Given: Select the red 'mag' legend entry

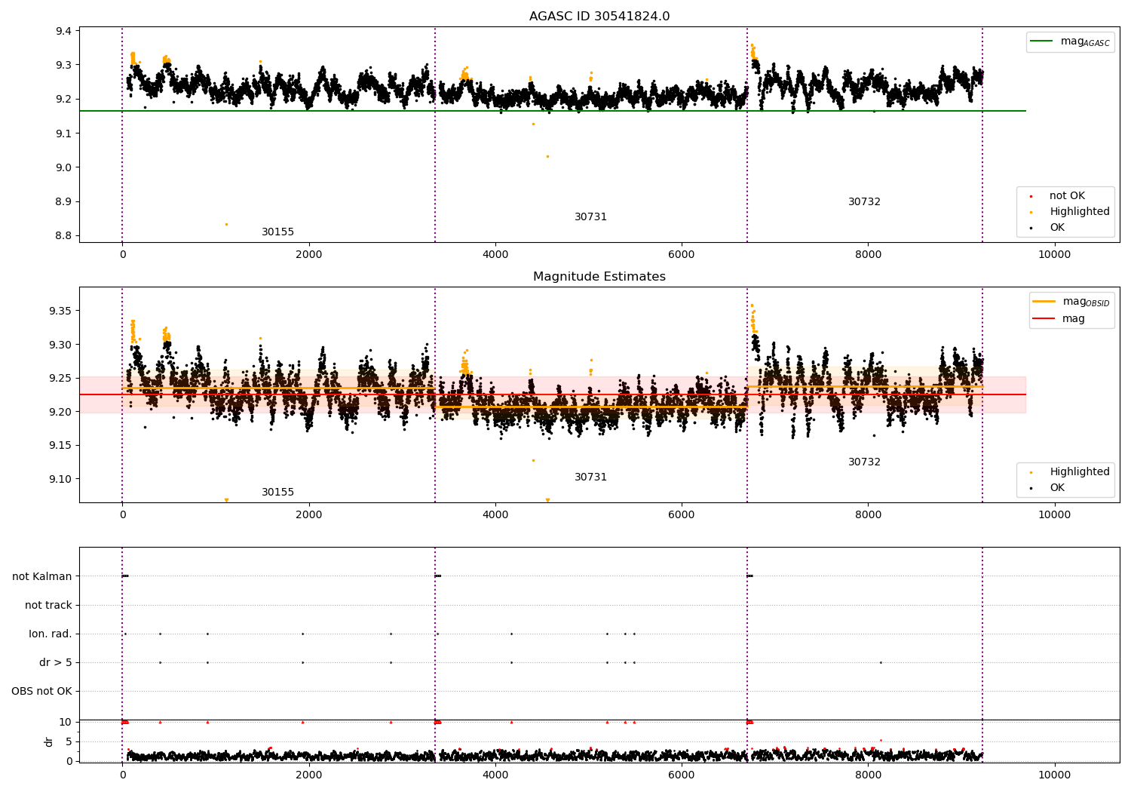Looking at the screenshot, I should 1059,319.
